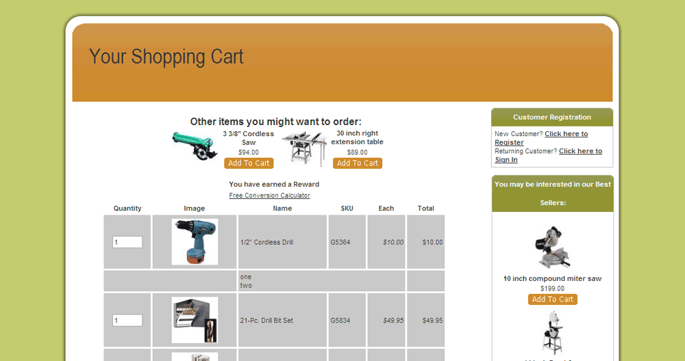This screenshot has height=361, width=685.
Task: Add the 10 inch compound miter saw to cart
Action: click(553, 299)
